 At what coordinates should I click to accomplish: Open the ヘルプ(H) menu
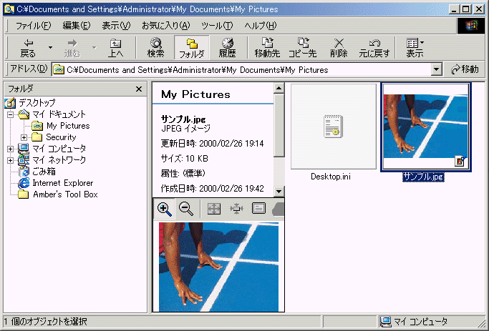tap(261, 26)
